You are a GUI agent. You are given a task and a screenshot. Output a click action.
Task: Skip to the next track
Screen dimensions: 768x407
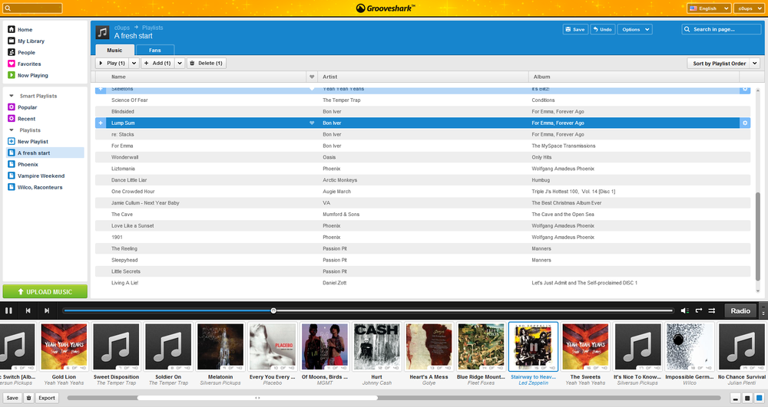pos(47,310)
